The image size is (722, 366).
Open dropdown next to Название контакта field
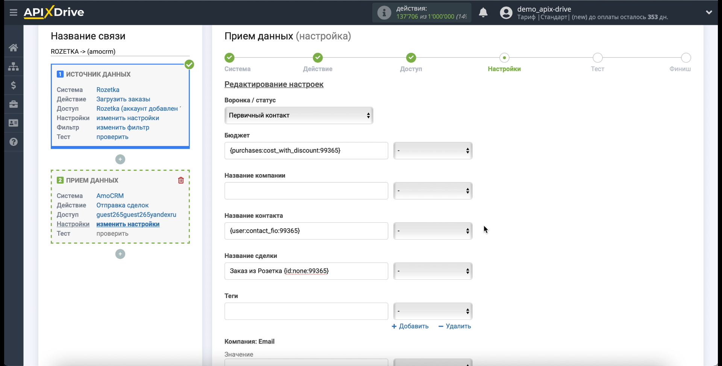click(433, 231)
